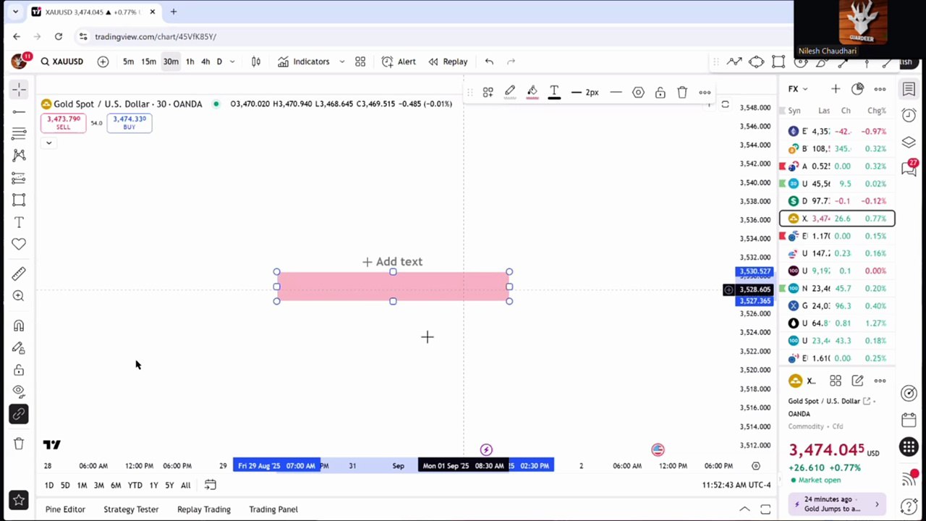Switch to the 5m timeframe
This screenshot has width=926, height=521.
[128, 62]
